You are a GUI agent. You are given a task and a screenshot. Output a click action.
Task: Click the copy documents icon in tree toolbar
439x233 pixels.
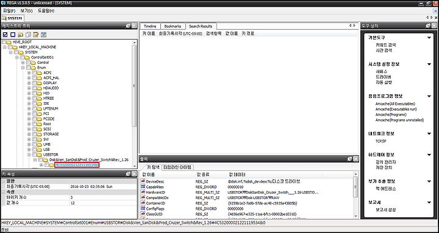point(28,35)
